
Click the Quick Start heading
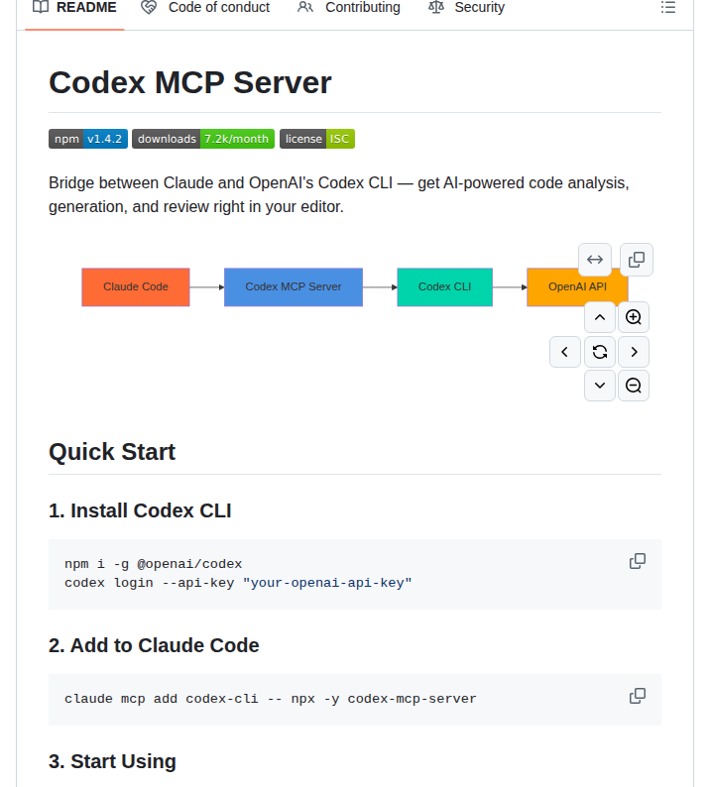tap(112, 452)
